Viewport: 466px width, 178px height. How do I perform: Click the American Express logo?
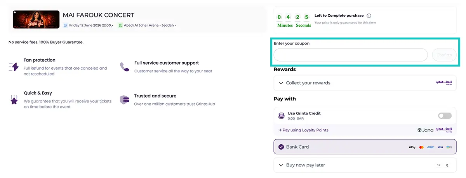pos(430,147)
